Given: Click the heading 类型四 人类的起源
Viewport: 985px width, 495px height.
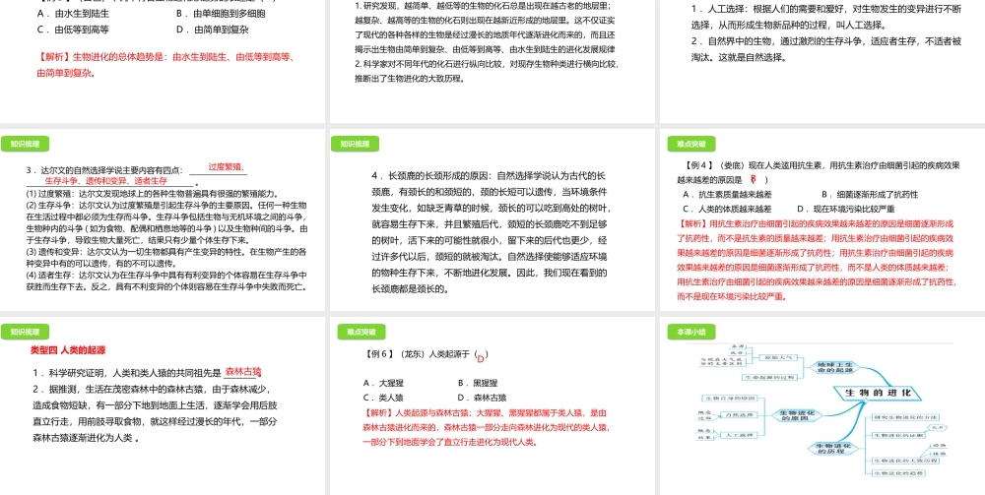Looking at the screenshot, I should click(68, 350).
